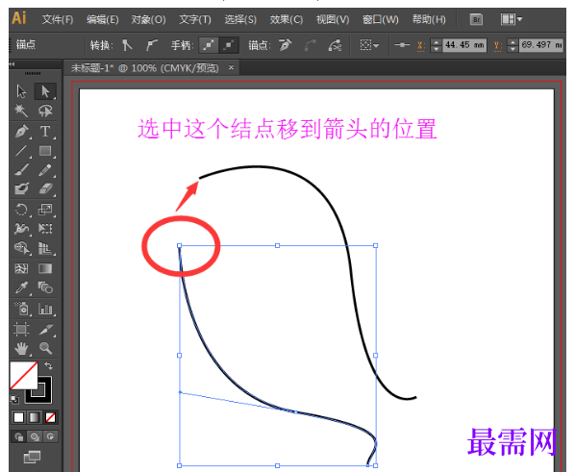The image size is (575, 472).
Task: Select the Type tool
Action: (45, 131)
